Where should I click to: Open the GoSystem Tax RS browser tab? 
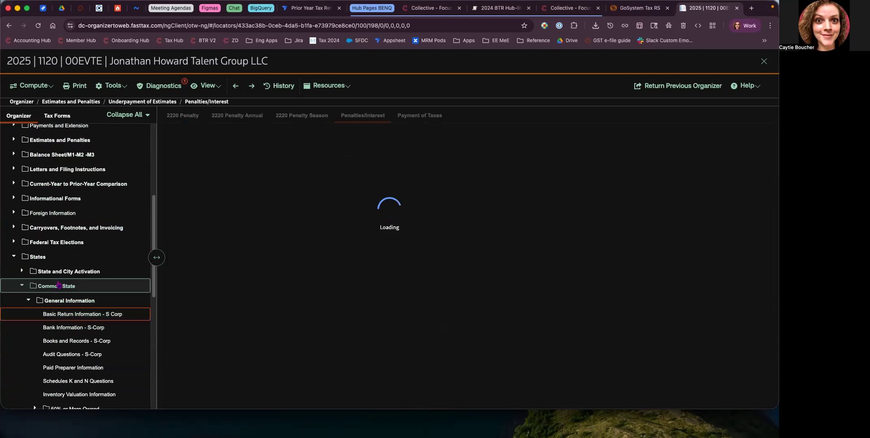point(639,8)
